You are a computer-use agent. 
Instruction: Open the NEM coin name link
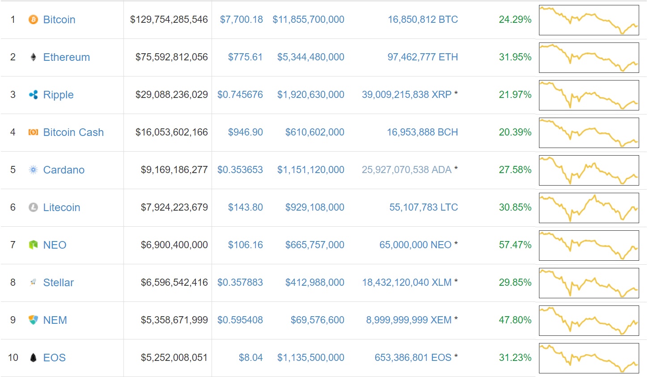pos(55,320)
